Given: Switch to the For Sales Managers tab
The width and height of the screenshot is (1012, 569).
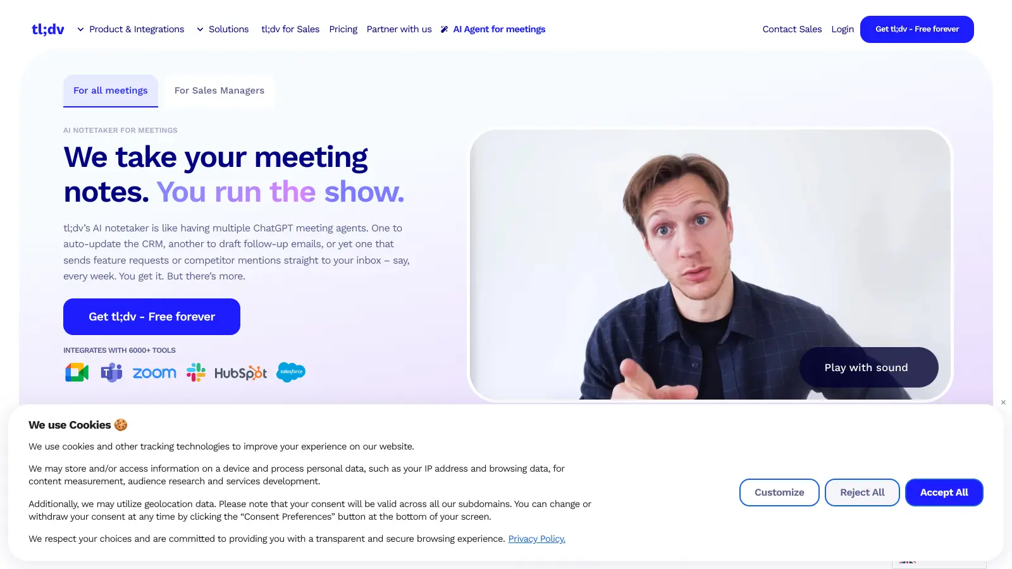Looking at the screenshot, I should [219, 90].
